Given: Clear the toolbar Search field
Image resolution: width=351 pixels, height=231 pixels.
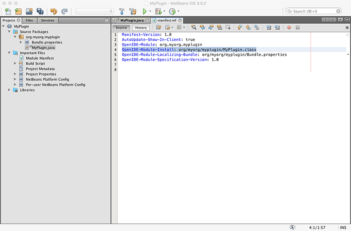Looking at the screenshot, I should (338, 11).
